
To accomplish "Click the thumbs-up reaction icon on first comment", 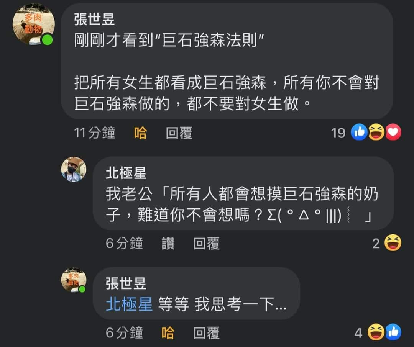I will 359,132.
